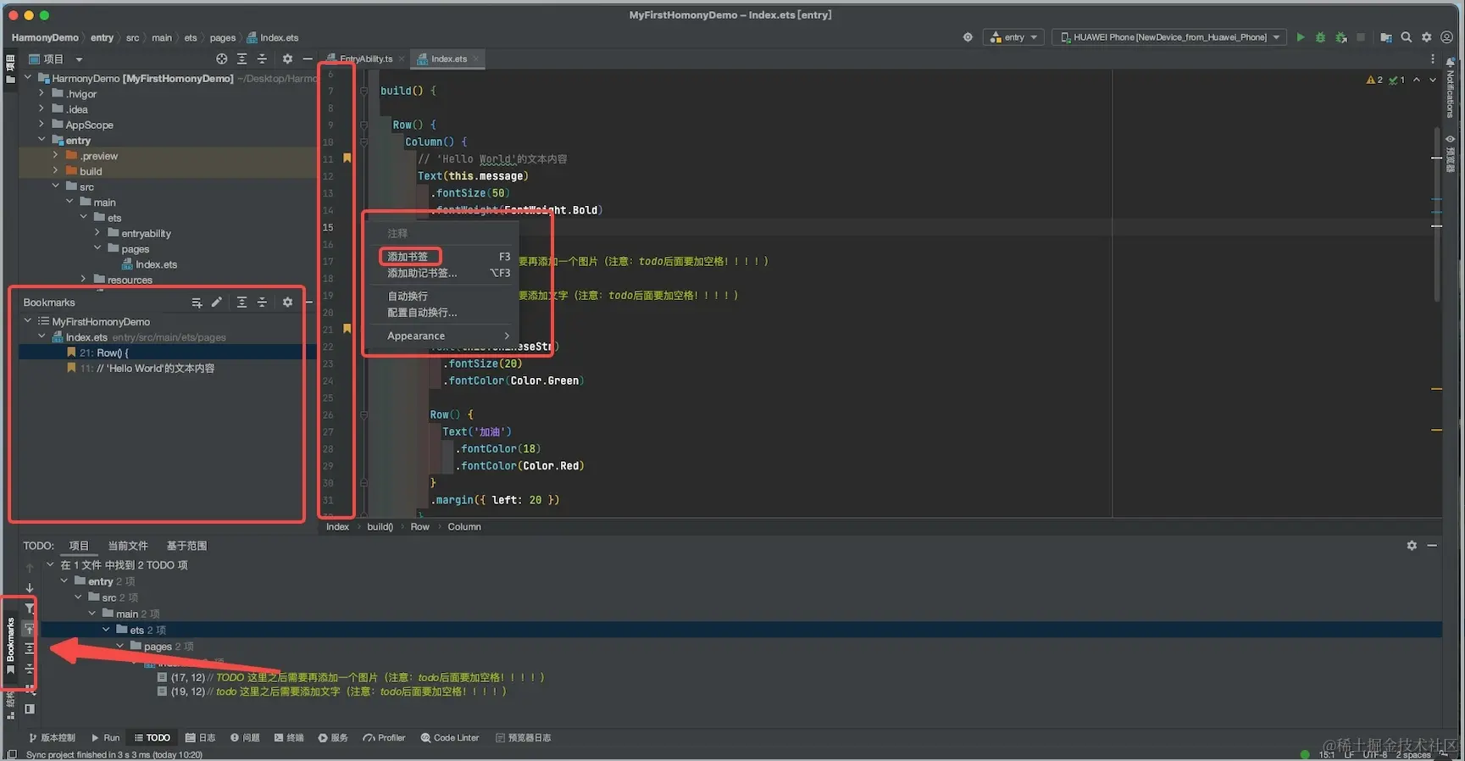Open editor tabs more-options vertical dots
The height and width of the screenshot is (761, 1465).
pos(1433,59)
